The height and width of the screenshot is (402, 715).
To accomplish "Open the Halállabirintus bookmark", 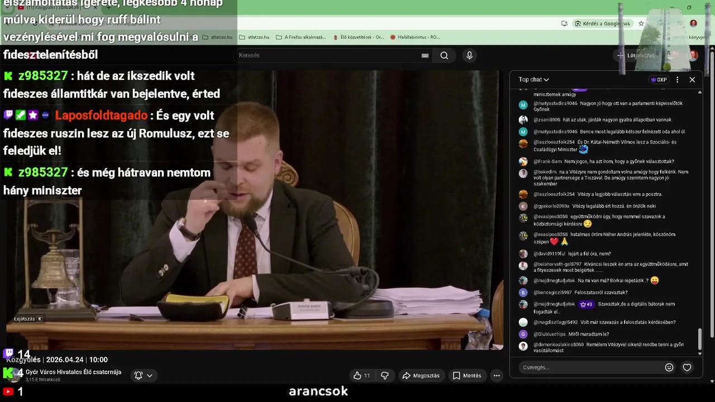I will click(x=415, y=37).
